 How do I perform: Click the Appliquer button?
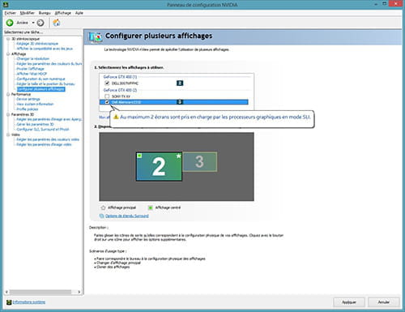(x=349, y=302)
